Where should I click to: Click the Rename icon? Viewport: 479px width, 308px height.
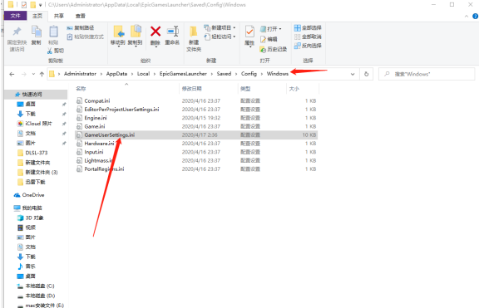click(x=173, y=31)
